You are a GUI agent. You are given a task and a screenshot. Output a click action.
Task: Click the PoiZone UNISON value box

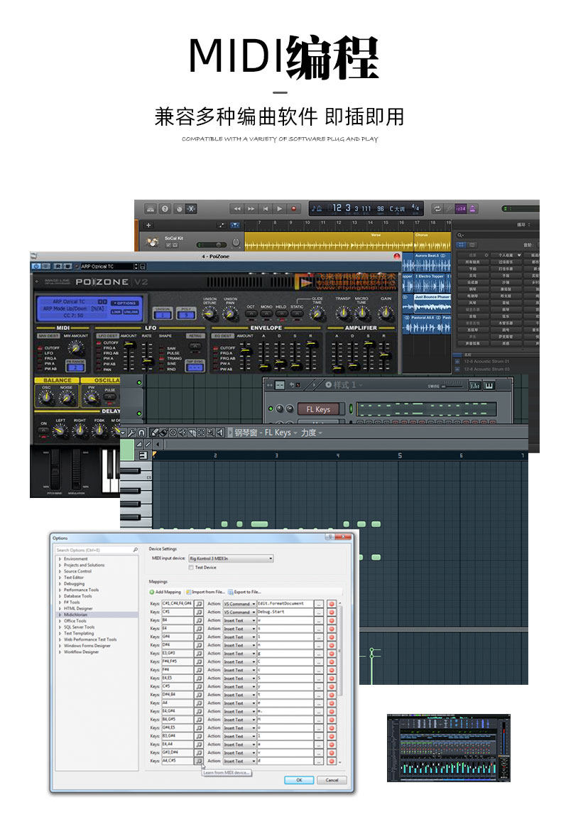163,315
